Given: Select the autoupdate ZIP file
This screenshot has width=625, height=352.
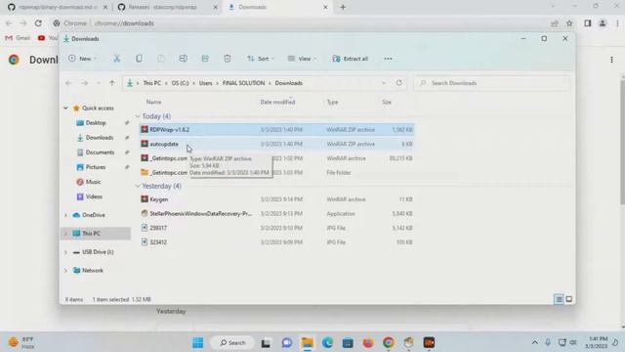Looking at the screenshot, I should [x=276, y=144].
